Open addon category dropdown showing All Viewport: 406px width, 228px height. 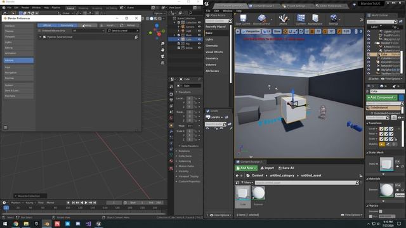[88, 30]
